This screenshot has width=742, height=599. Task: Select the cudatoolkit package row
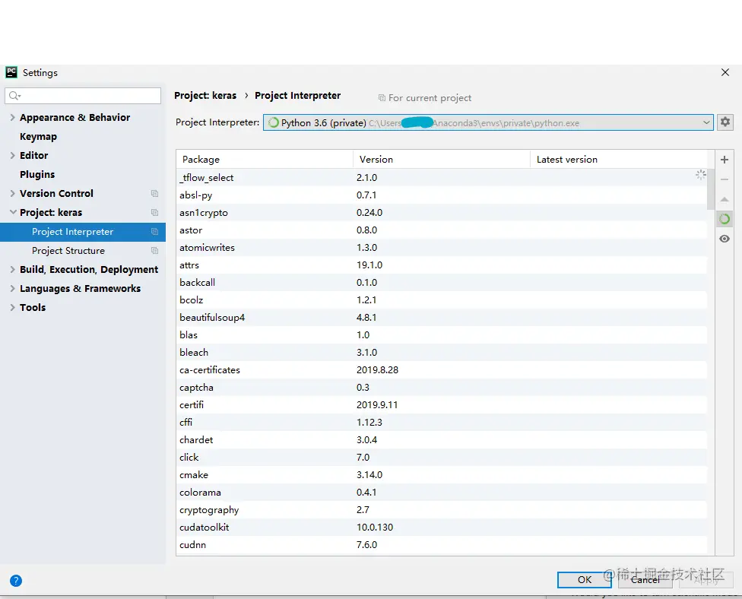coord(442,528)
